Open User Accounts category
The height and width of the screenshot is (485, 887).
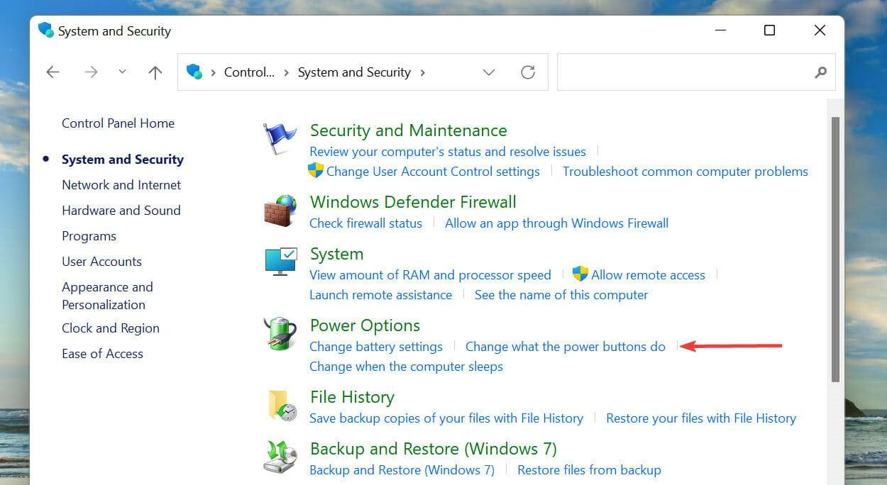(x=101, y=262)
